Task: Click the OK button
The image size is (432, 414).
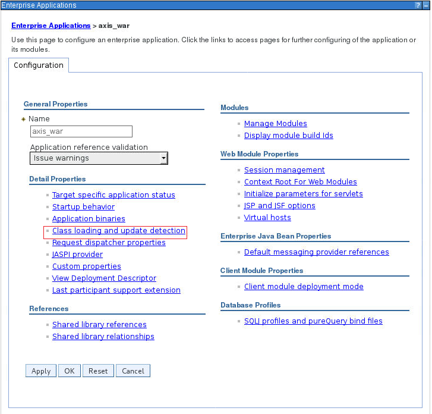Action: [70, 371]
